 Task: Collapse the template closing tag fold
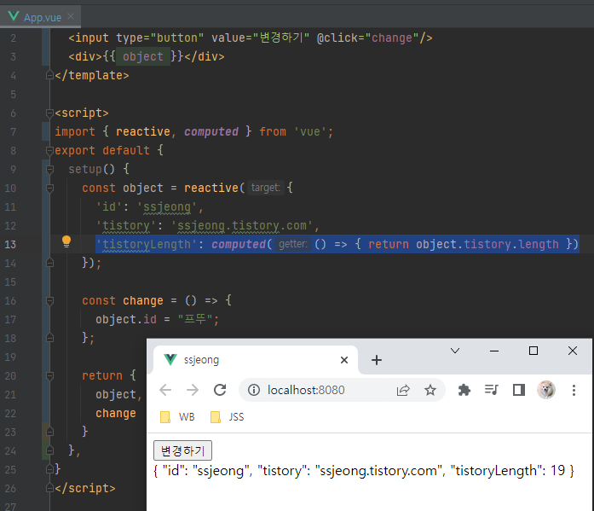tap(49, 75)
